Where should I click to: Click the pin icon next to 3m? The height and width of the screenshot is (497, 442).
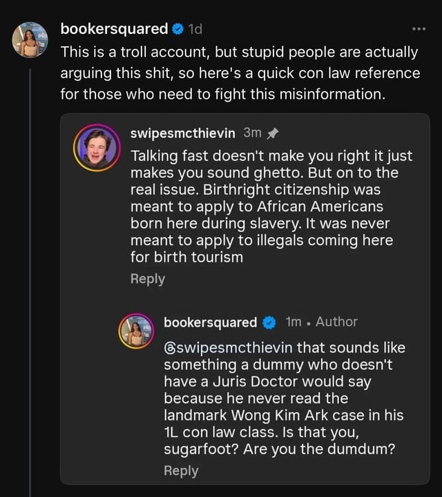272,133
